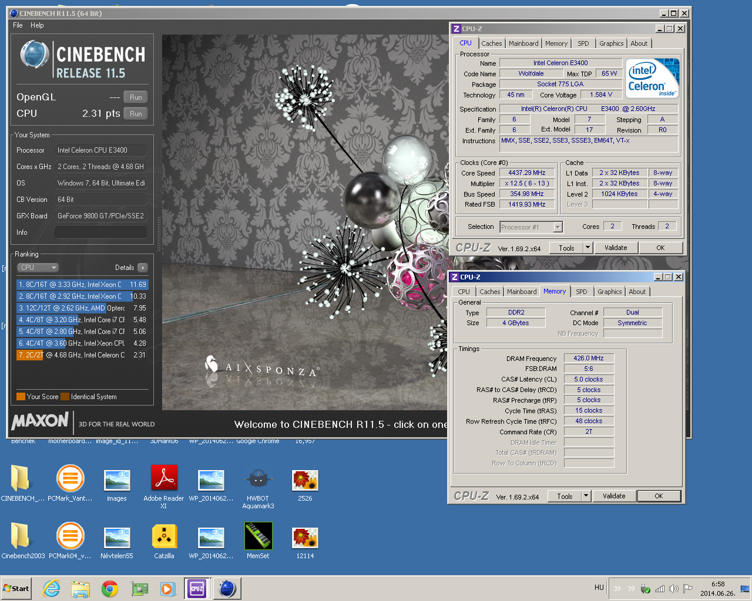Run the CPU benchmark in Cinebench
This screenshot has width=752, height=601.
point(136,114)
